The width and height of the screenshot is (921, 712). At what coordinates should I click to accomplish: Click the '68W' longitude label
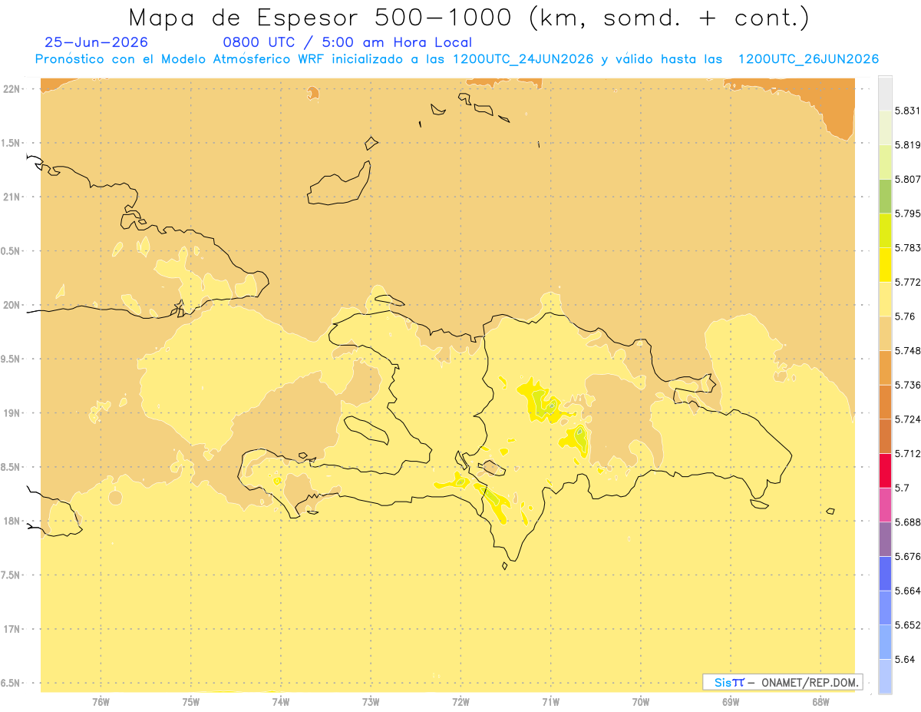(820, 701)
